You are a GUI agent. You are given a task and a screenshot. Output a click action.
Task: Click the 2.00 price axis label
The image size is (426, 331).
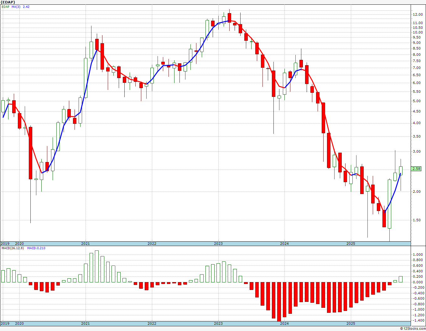417,192
